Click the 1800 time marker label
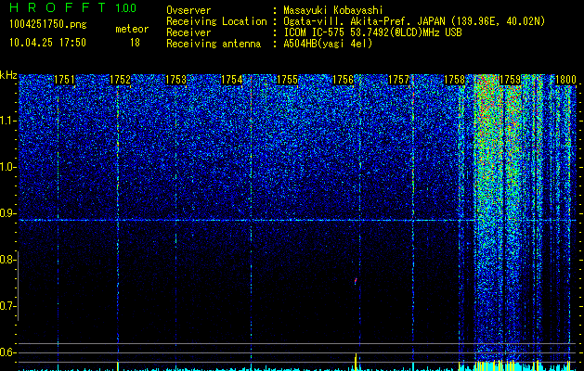584x371 pixels. point(565,80)
